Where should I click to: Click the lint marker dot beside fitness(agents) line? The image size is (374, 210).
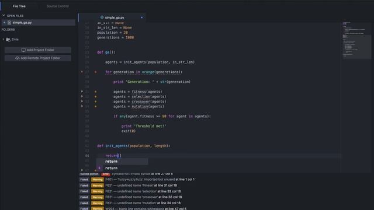point(96,92)
